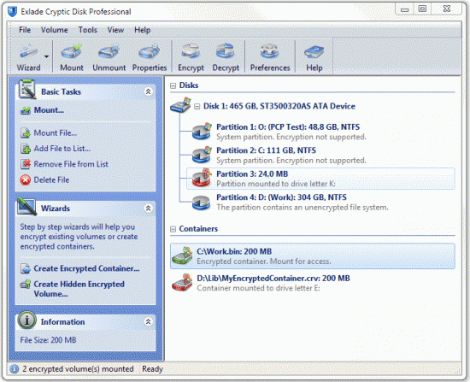Image resolution: width=470 pixels, height=382 pixels.
Task: Click the green C:\Work.bin container icon
Action: [x=182, y=256]
